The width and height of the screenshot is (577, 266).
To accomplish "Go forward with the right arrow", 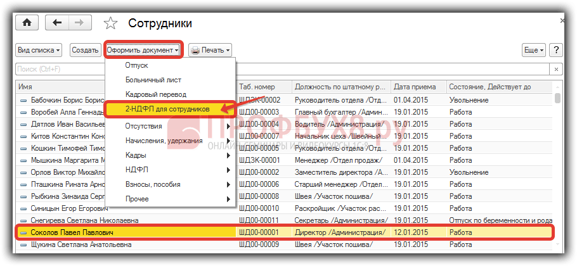I will [79, 23].
